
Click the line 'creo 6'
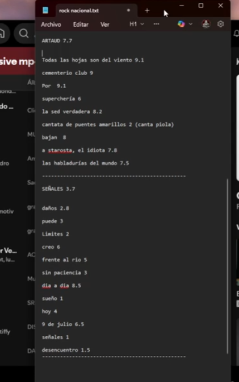(x=51, y=247)
